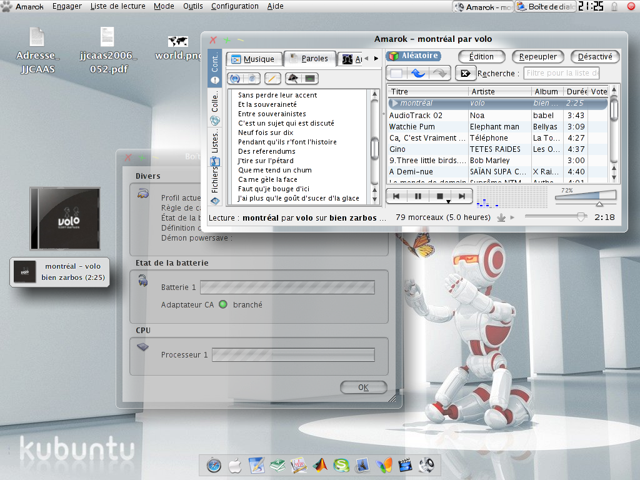Viewport: 640px width, 480px height.
Task: Click the Safari compass icon in the dock
Action: (x=214, y=465)
